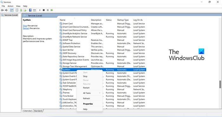Click the gear icon beside Task Scheduler

[61, 83]
